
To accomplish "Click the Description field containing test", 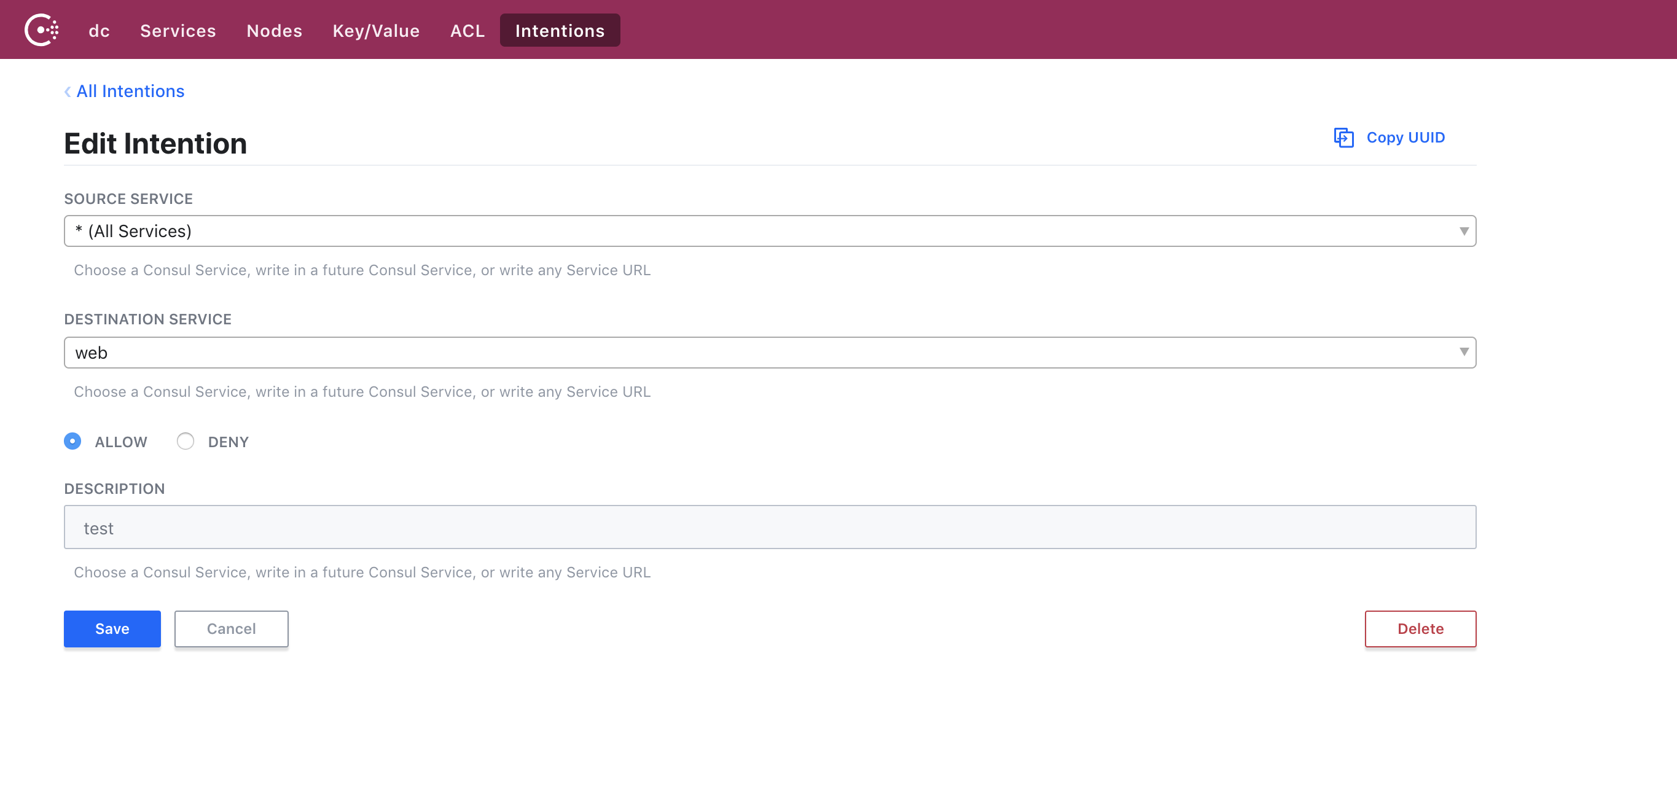I will coord(770,527).
